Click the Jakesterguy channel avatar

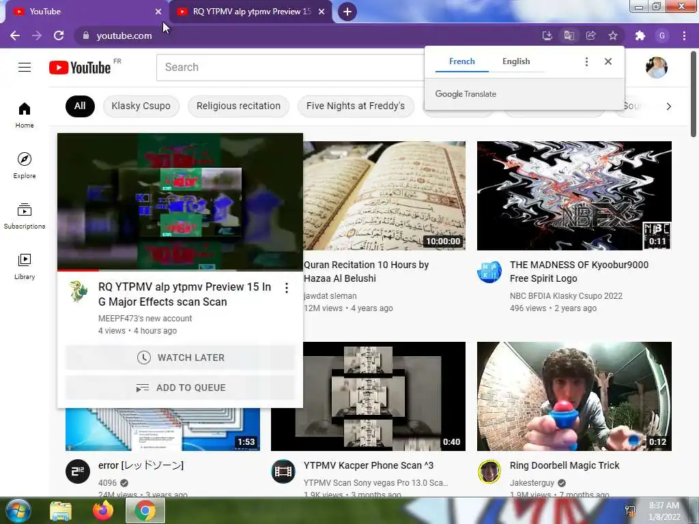[x=489, y=471]
